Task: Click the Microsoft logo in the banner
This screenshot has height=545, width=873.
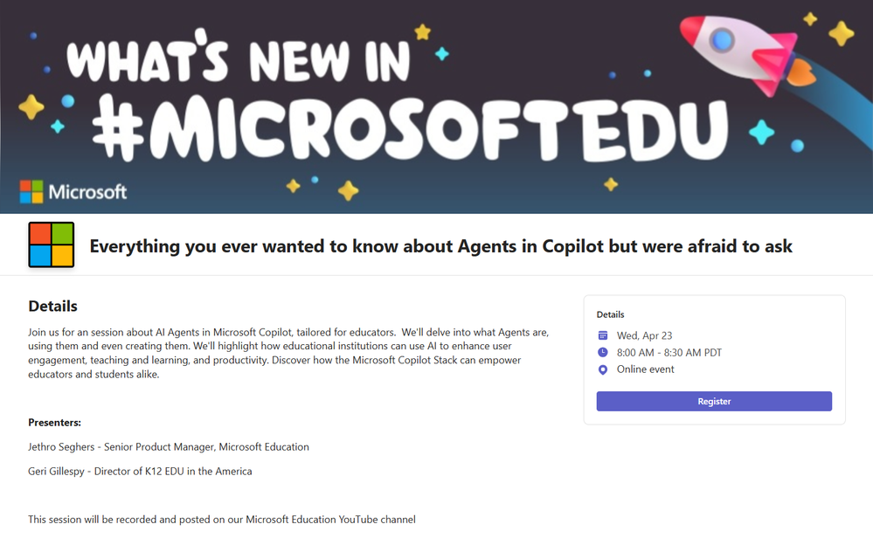Action: 73,192
